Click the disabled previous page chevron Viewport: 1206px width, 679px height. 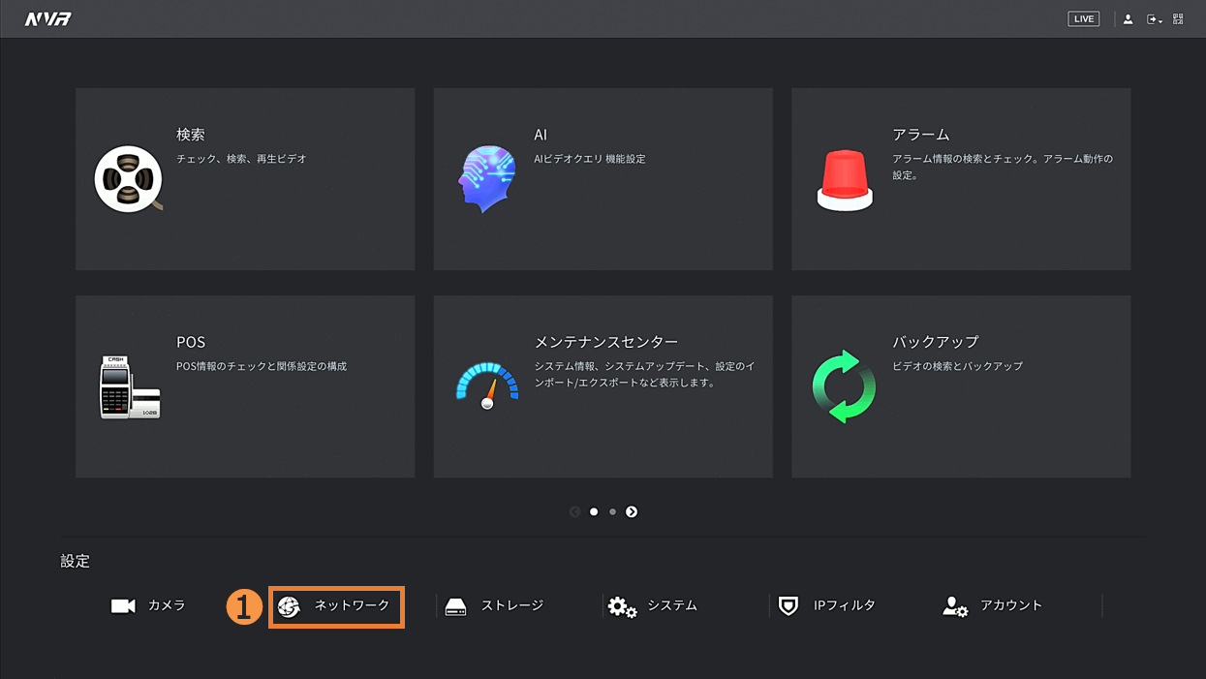(x=575, y=511)
